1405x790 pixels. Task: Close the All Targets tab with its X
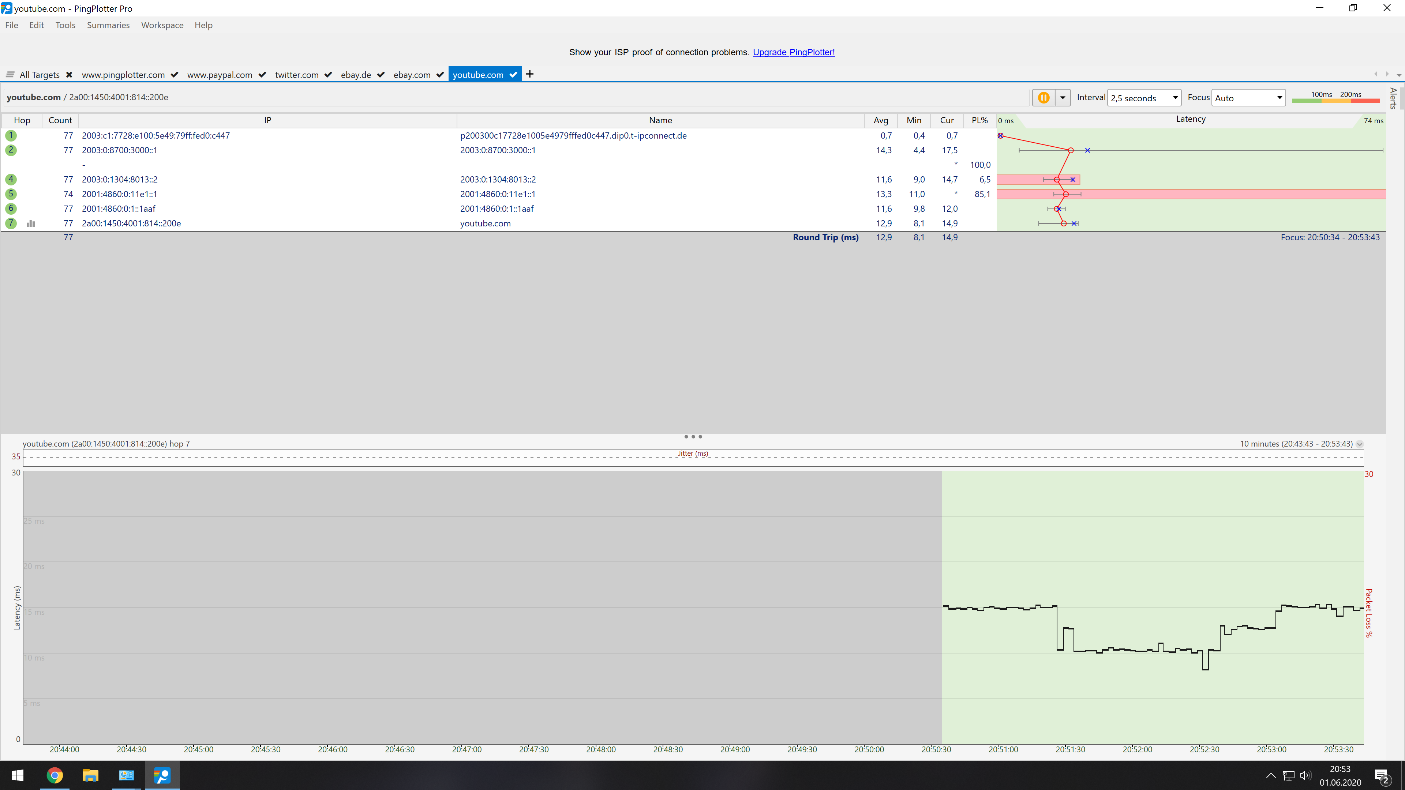[69, 75]
